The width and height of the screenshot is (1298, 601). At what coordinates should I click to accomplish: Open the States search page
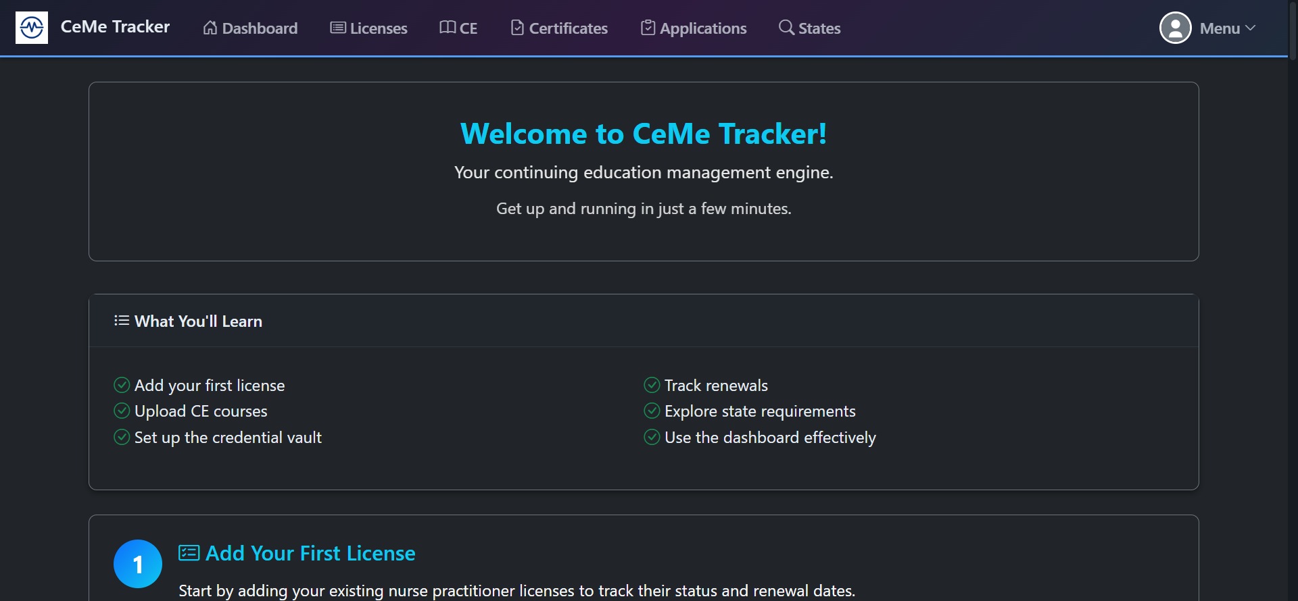810,28
